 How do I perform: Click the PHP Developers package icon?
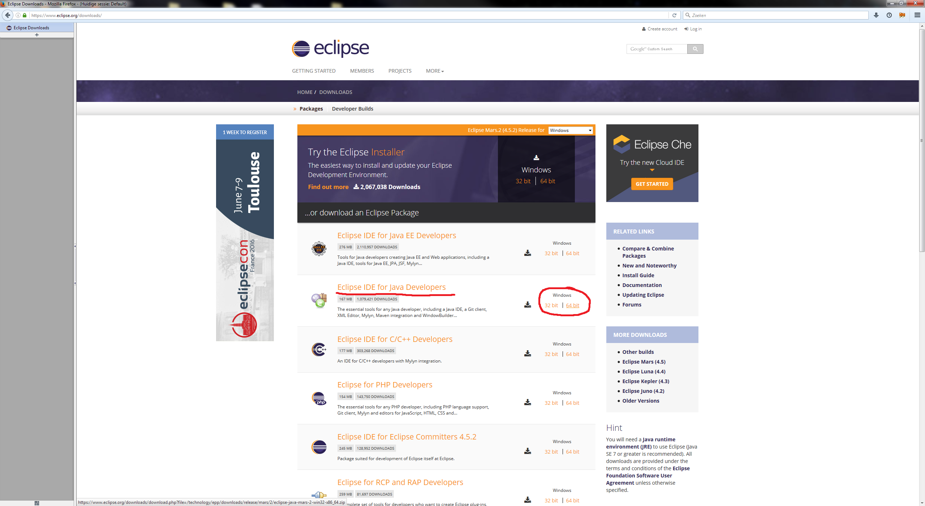(319, 398)
